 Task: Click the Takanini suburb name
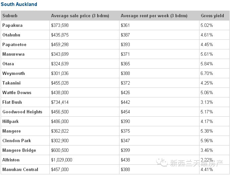coord(11,83)
